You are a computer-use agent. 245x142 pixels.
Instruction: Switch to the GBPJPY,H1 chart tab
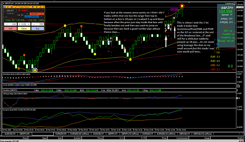pos(113,134)
